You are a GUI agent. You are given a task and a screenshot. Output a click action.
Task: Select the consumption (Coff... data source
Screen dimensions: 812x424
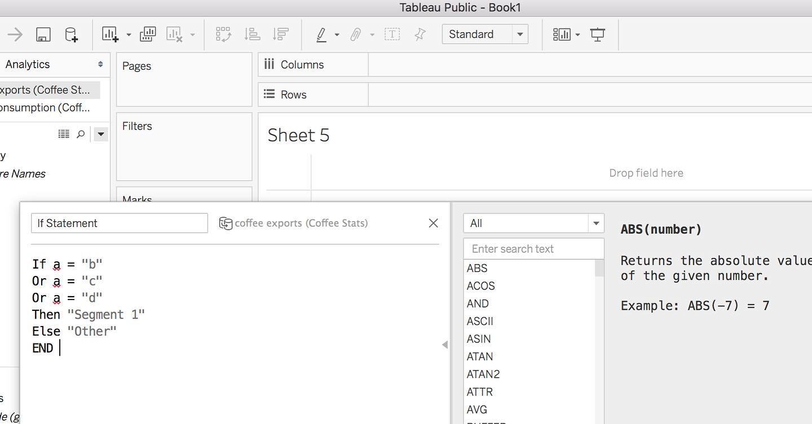pyautogui.click(x=45, y=108)
